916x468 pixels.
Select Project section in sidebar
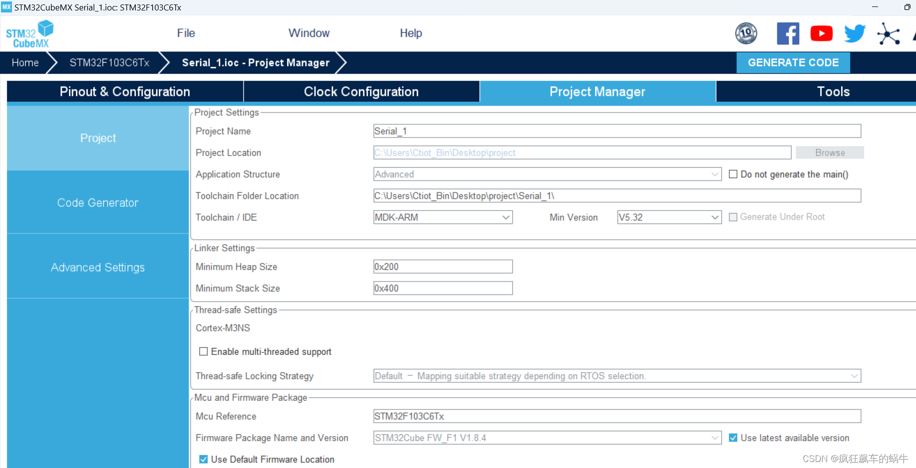tap(98, 138)
